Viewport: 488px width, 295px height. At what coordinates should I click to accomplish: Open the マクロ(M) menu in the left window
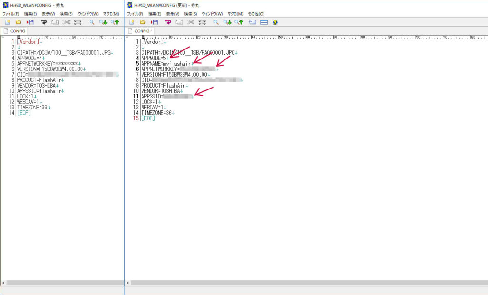click(x=111, y=14)
